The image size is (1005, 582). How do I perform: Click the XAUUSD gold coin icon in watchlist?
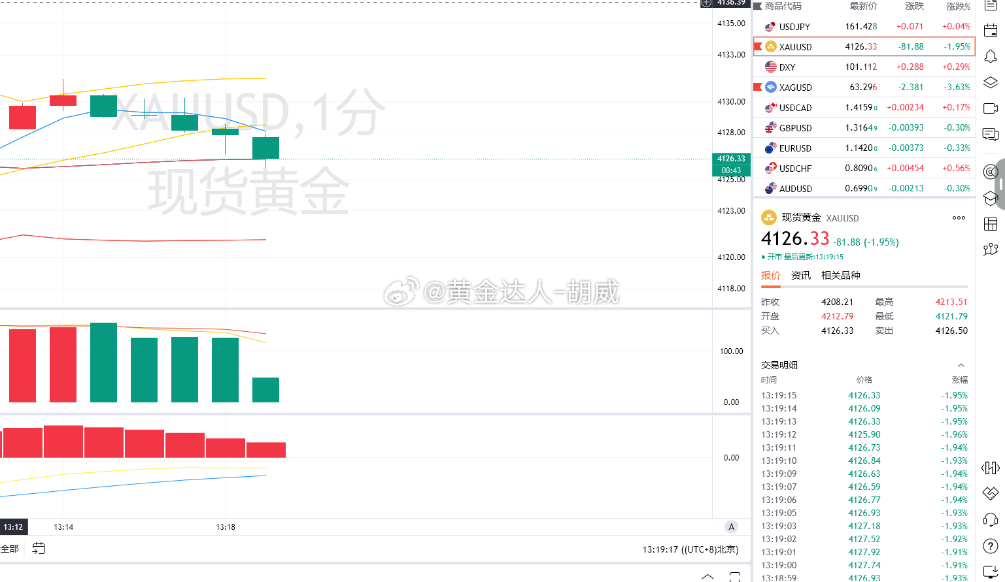(x=770, y=46)
